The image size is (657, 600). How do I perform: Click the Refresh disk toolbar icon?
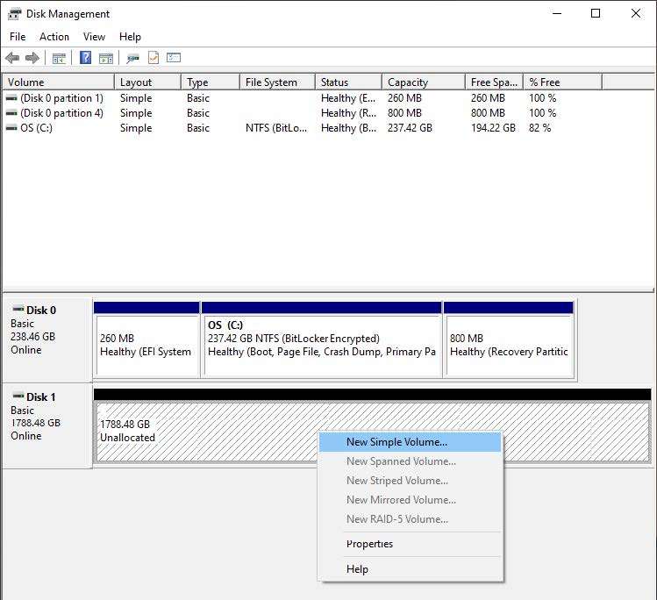(132, 58)
